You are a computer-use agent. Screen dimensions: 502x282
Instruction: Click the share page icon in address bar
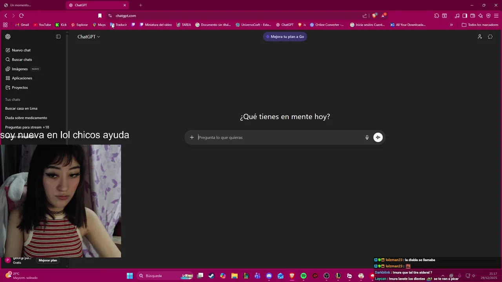coord(365,16)
